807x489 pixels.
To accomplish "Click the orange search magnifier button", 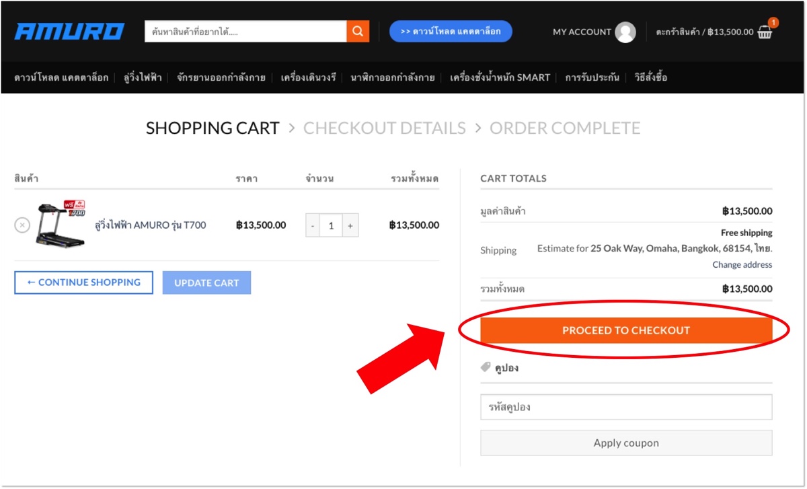I will pos(358,31).
